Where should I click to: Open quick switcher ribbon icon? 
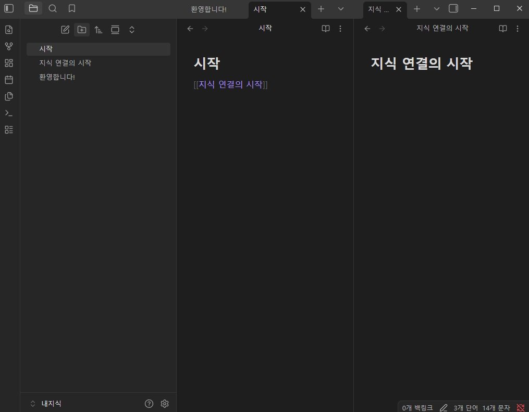point(9,30)
